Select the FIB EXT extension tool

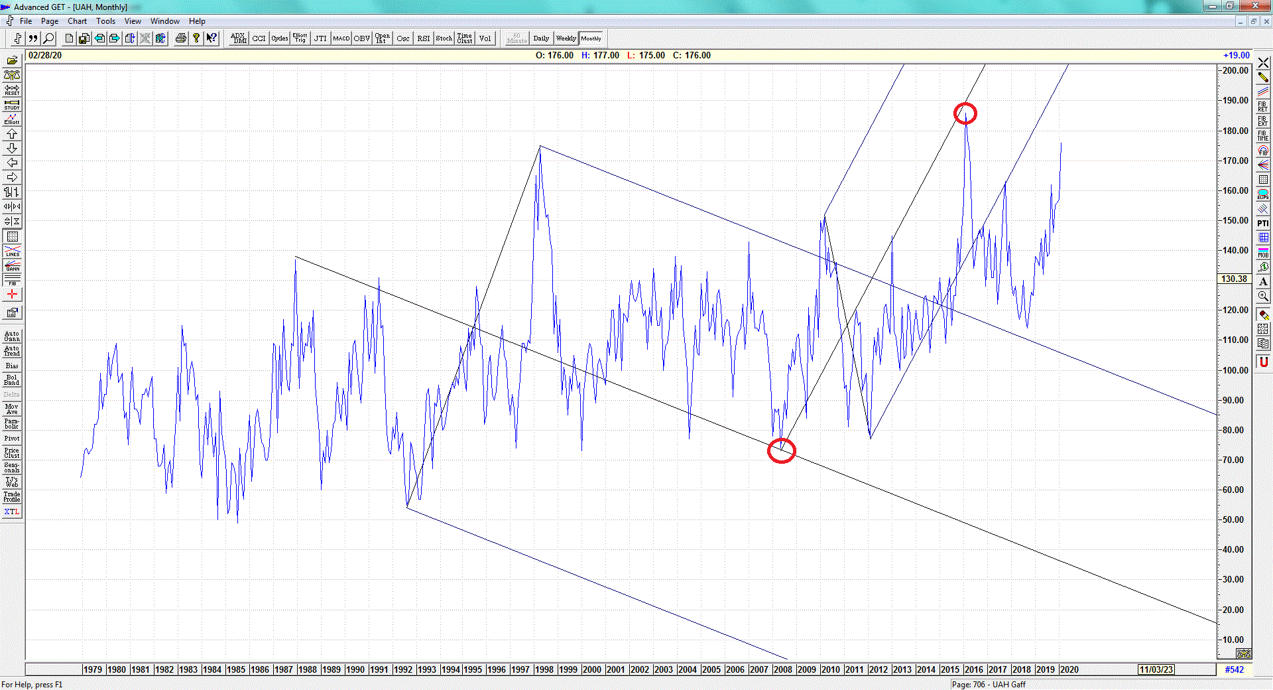1263,121
